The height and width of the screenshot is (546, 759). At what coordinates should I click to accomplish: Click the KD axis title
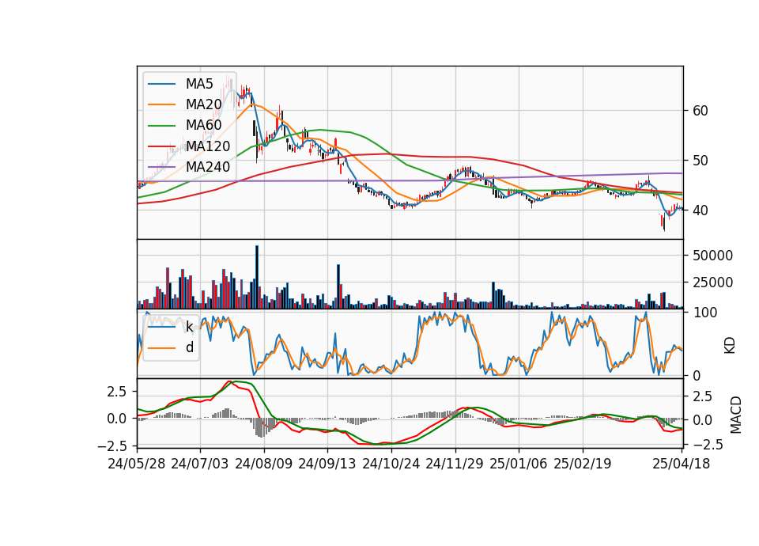coord(730,345)
